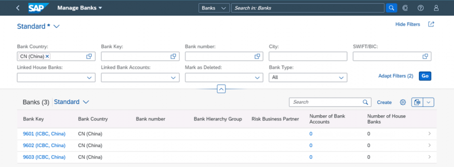The image size is (454, 167).
Task: Open table settings gear icon
Action: point(403,102)
